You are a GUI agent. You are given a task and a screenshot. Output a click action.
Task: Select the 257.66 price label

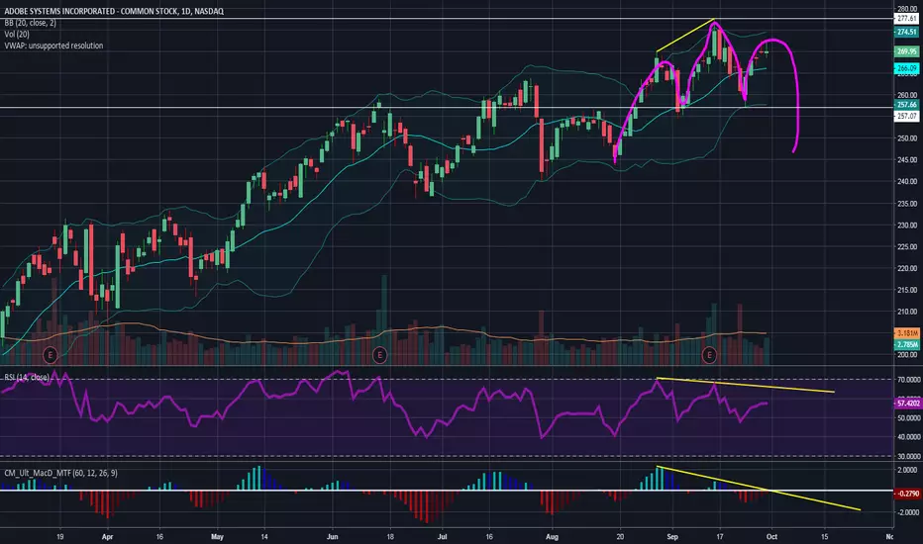[906, 105]
